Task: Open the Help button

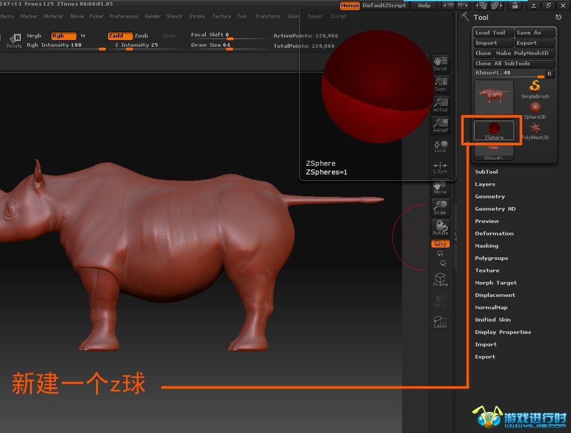Action: click(424, 6)
